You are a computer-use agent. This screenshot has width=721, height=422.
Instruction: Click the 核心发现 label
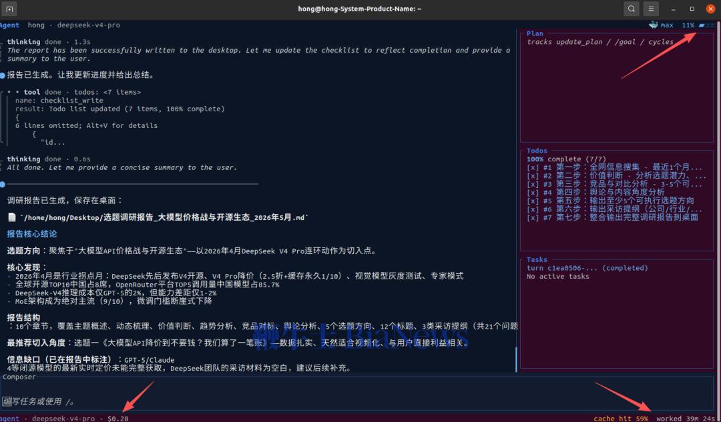click(x=27, y=267)
